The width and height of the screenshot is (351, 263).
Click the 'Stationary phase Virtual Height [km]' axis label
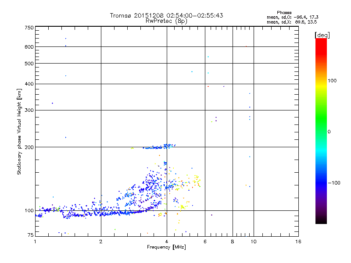tap(19, 131)
